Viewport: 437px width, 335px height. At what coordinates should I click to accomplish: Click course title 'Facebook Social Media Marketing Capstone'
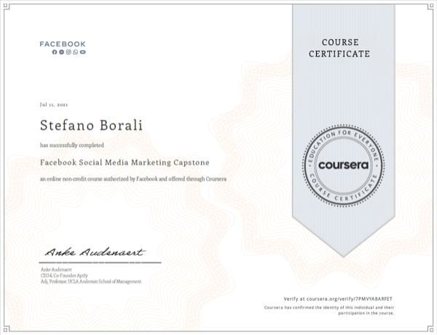125,162
